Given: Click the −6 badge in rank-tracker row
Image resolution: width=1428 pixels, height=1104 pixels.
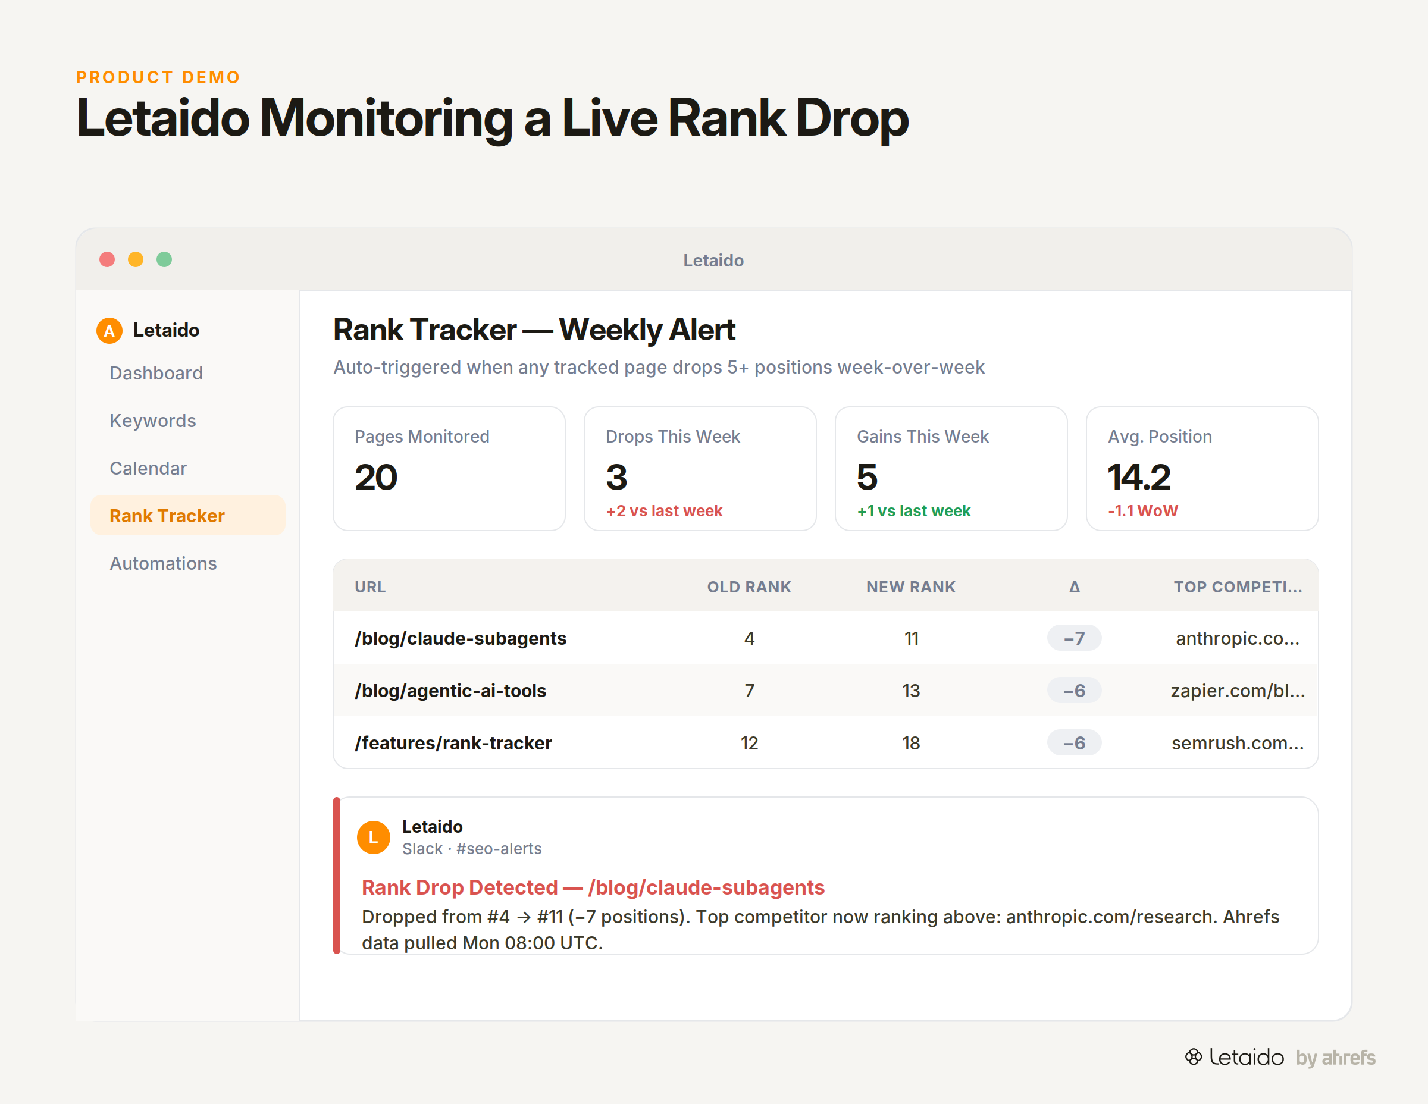Looking at the screenshot, I should 1074,742.
